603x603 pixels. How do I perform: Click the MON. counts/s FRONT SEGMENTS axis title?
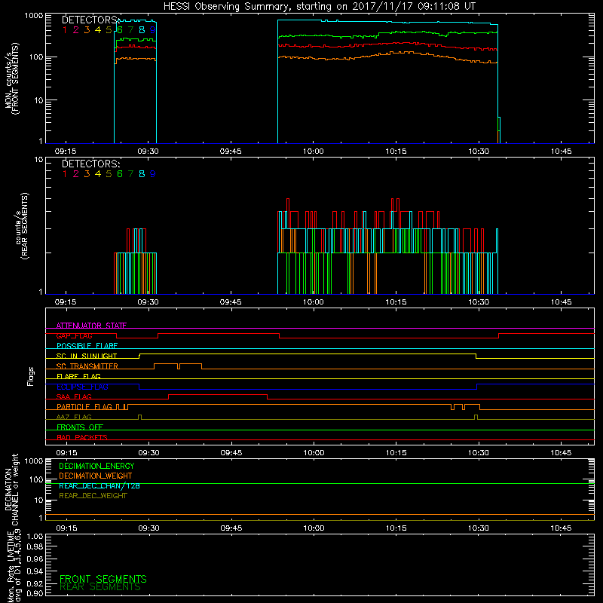coord(11,78)
